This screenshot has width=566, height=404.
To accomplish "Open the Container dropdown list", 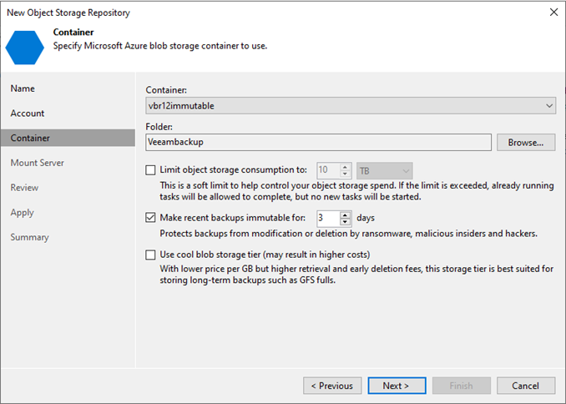I will coord(548,106).
